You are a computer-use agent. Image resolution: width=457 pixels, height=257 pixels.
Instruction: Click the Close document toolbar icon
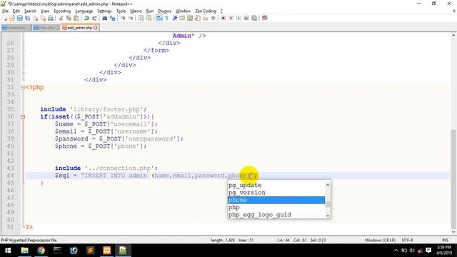(35, 18)
